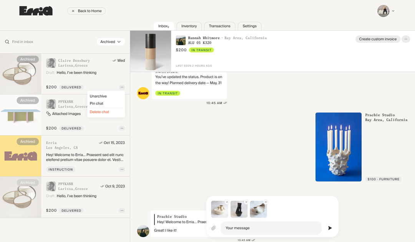Open the user account avatar menu
The image size is (415, 242).
pos(383,11)
